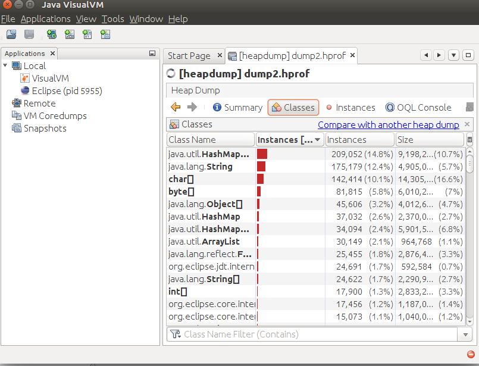This screenshot has width=479, height=366.
Task: Open the Window menu
Action: [146, 19]
